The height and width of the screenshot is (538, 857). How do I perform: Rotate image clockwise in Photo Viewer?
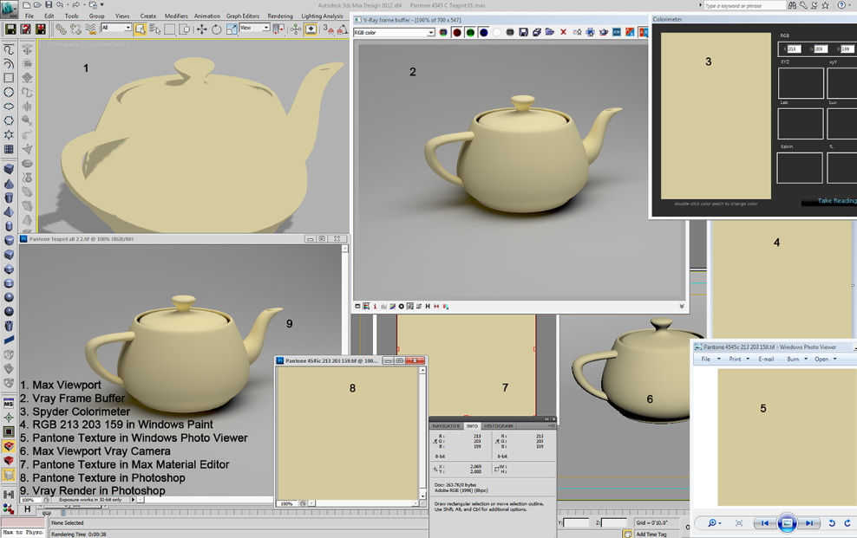(x=847, y=522)
